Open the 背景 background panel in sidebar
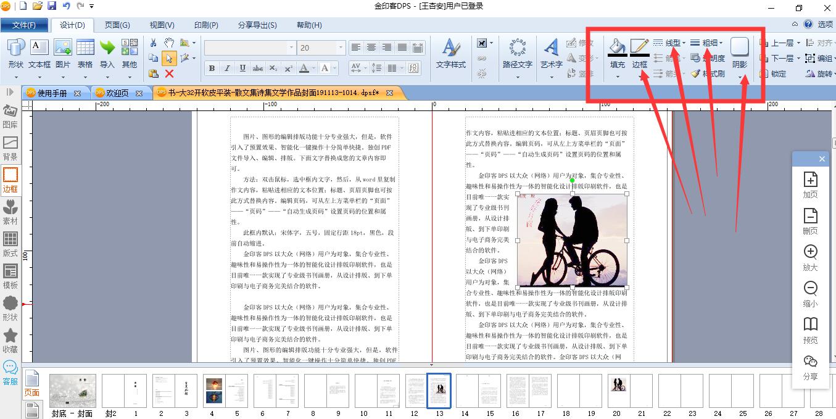 click(x=10, y=148)
